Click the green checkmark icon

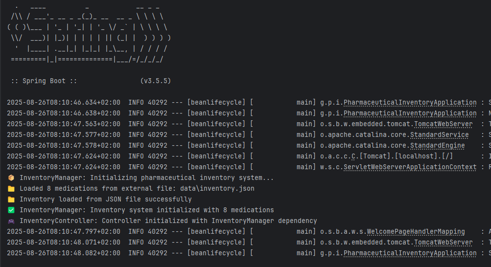pos(11,210)
